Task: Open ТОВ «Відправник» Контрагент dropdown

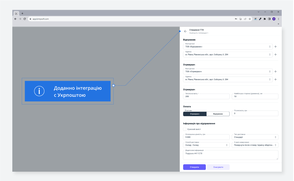Action: click(x=228, y=47)
